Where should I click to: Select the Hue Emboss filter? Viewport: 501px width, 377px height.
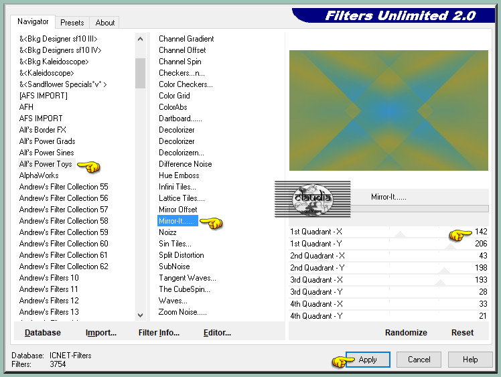click(179, 175)
